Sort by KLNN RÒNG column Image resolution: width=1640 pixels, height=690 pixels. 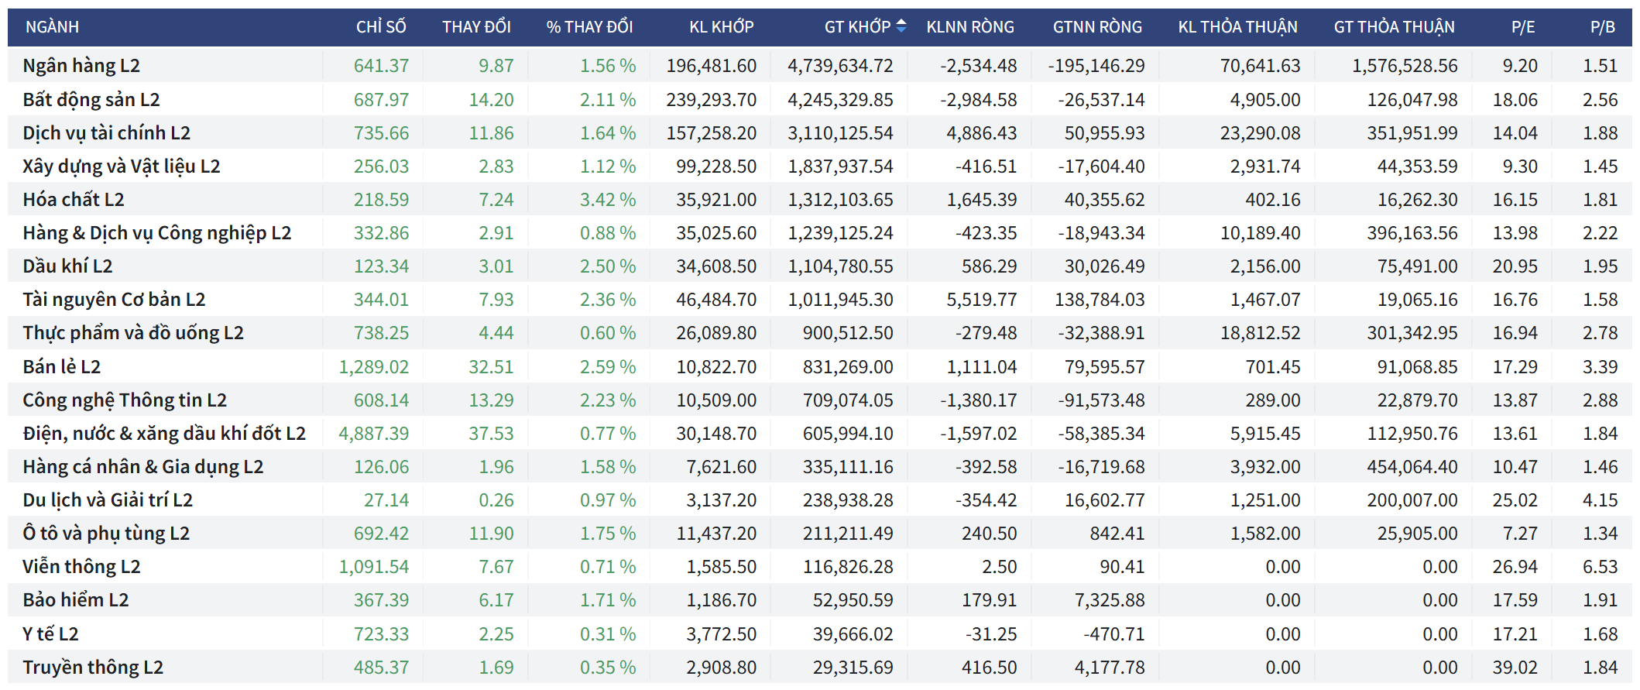(x=969, y=27)
